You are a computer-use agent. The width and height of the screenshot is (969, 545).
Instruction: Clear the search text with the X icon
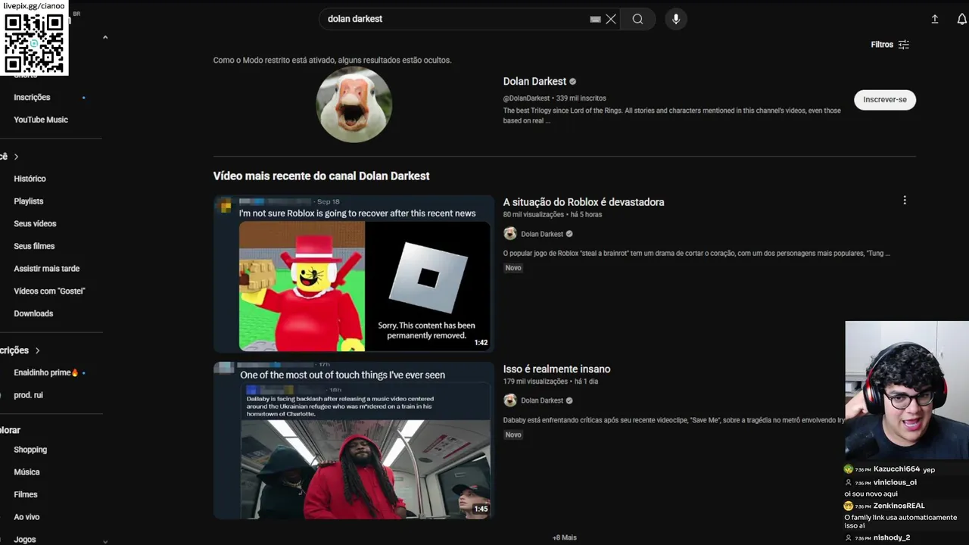point(611,19)
